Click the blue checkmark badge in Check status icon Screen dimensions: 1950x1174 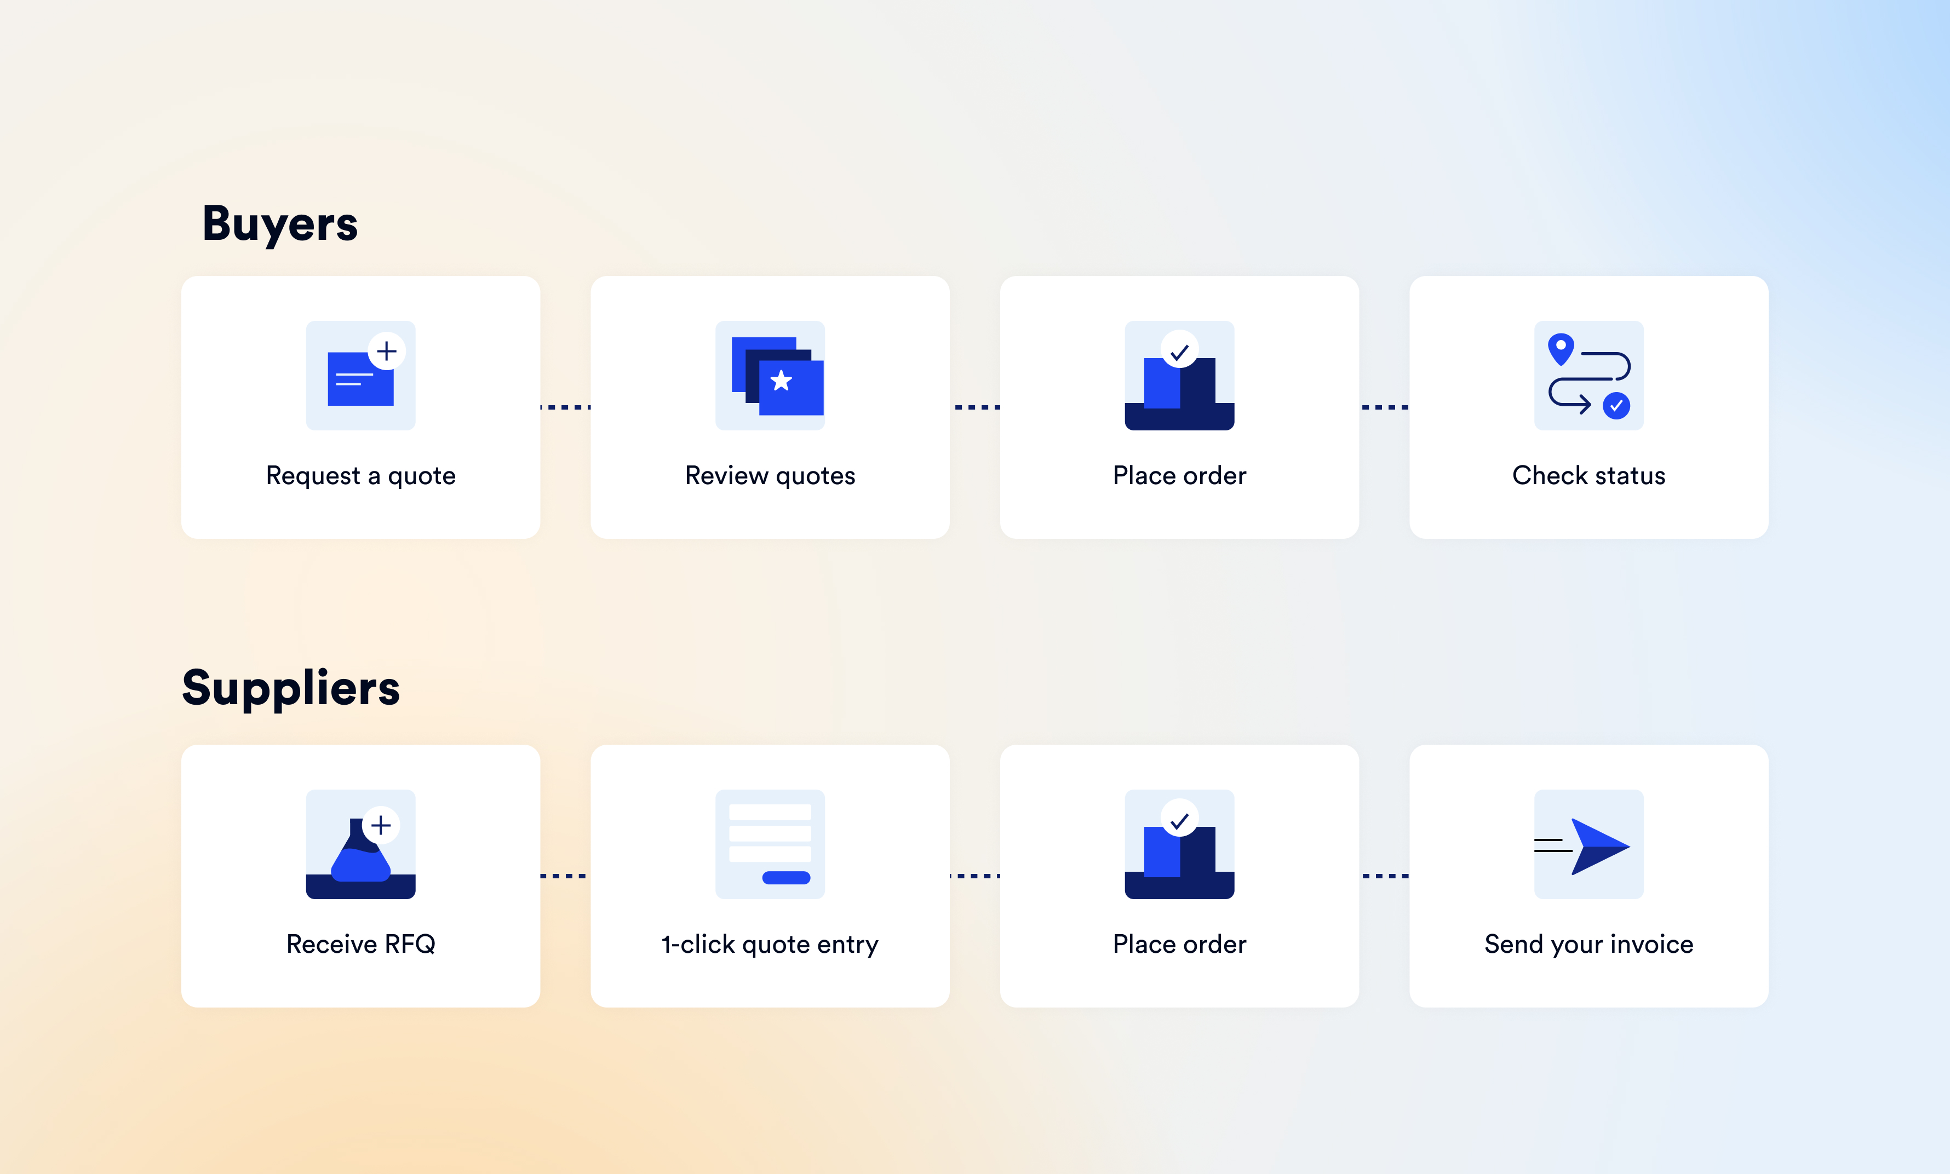pyautogui.click(x=1616, y=406)
